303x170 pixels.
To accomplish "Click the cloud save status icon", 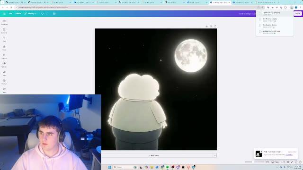I will [x=54, y=14].
